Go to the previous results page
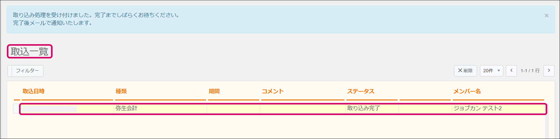The height and width of the screenshot is (139, 560). pos(511,71)
